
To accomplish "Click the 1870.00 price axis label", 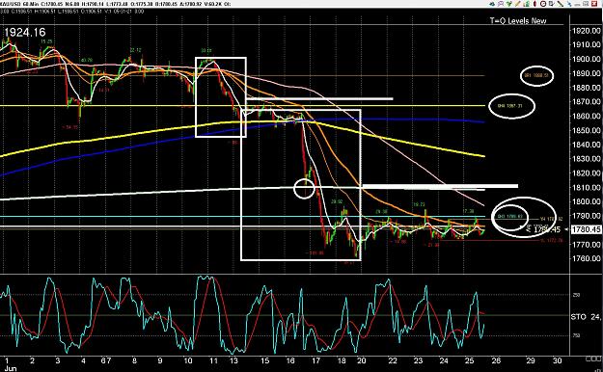I will [586, 102].
